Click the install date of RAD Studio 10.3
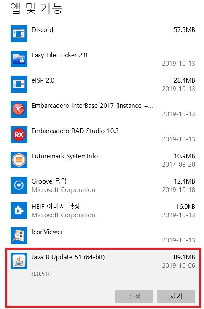 pos(179,139)
